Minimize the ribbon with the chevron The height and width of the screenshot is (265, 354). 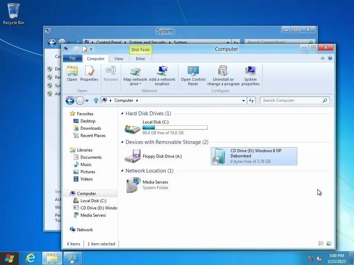point(323,58)
